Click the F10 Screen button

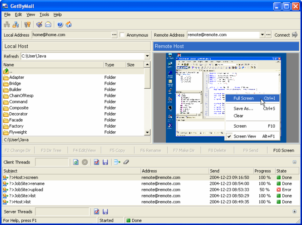(x=284, y=150)
